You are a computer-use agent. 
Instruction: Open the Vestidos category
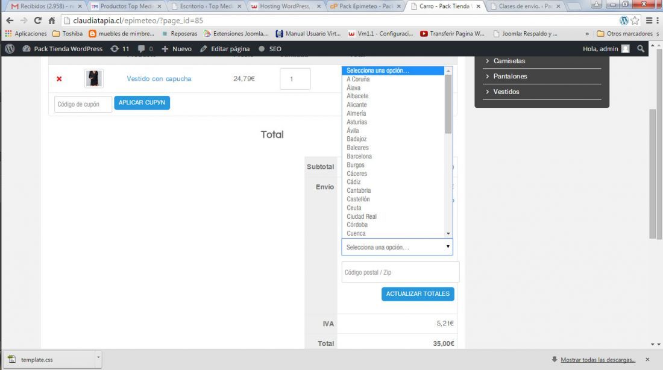(506, 92)
